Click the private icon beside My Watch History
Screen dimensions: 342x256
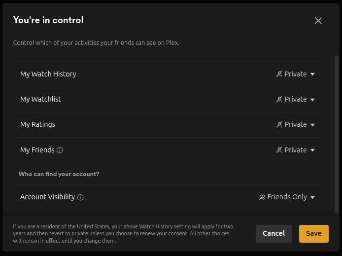coord(279,74)
